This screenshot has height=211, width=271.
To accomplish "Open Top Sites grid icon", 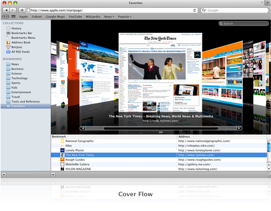I will 13,17.
